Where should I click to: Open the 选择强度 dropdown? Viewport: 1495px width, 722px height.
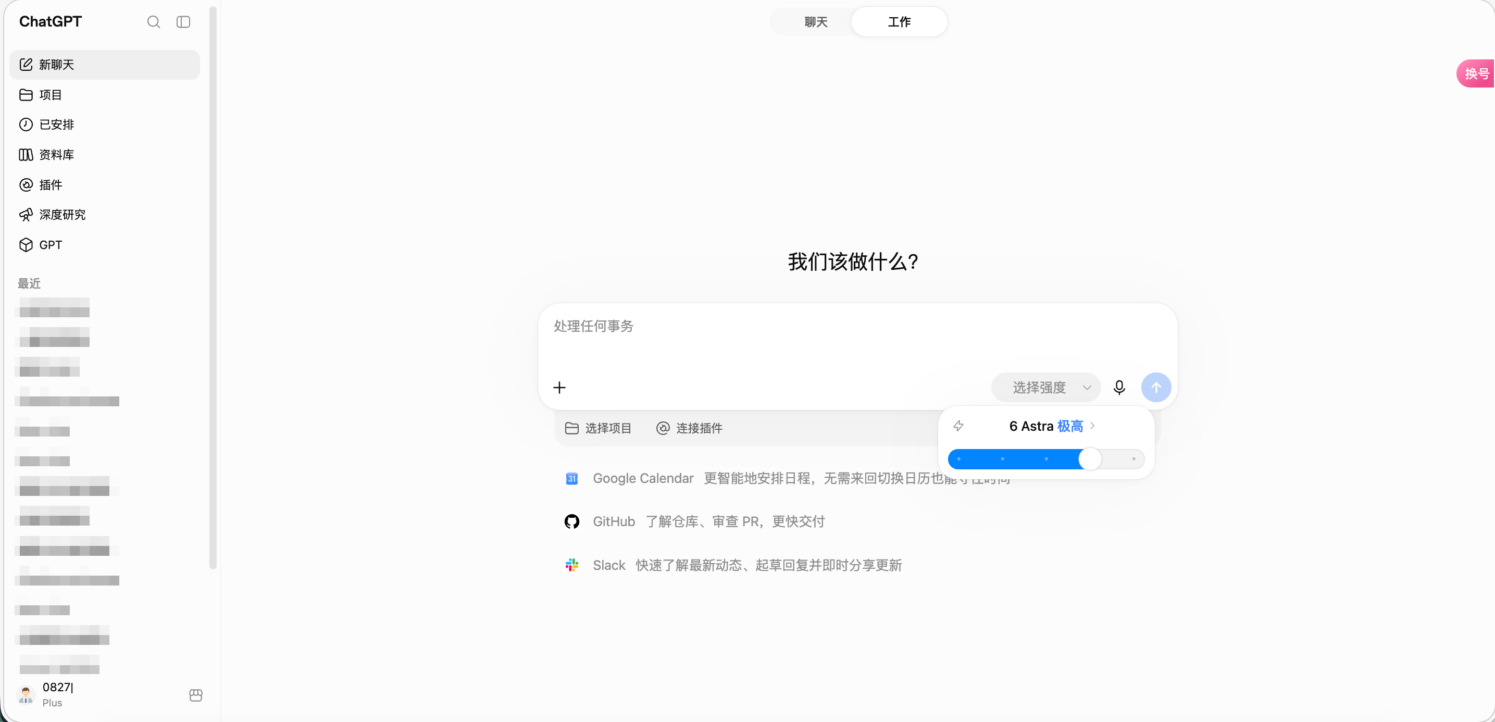click(1046, 388)
